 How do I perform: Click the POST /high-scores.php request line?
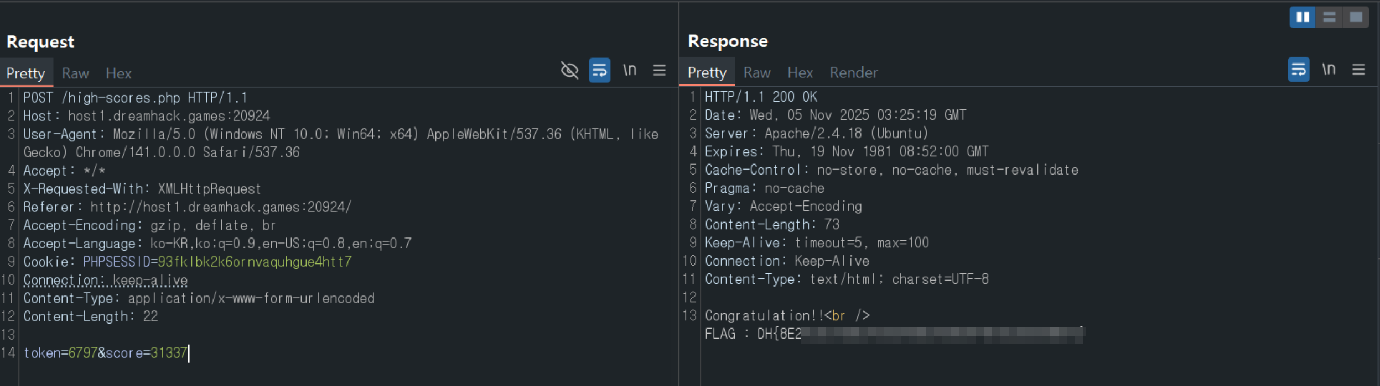(135, 98)
